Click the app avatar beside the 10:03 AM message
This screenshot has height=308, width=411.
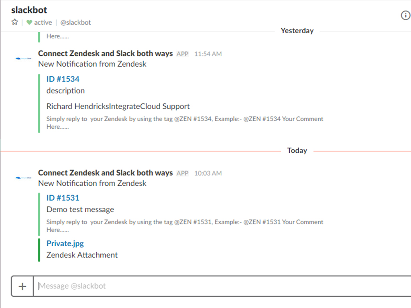tap(23, 178)
